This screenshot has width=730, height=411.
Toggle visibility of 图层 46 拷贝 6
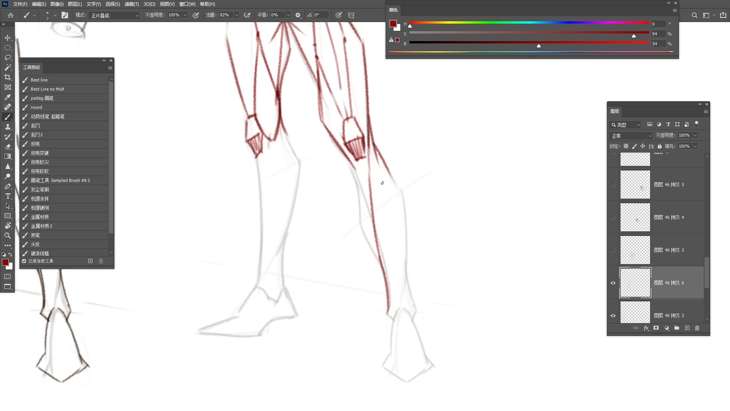click(613, 283)
